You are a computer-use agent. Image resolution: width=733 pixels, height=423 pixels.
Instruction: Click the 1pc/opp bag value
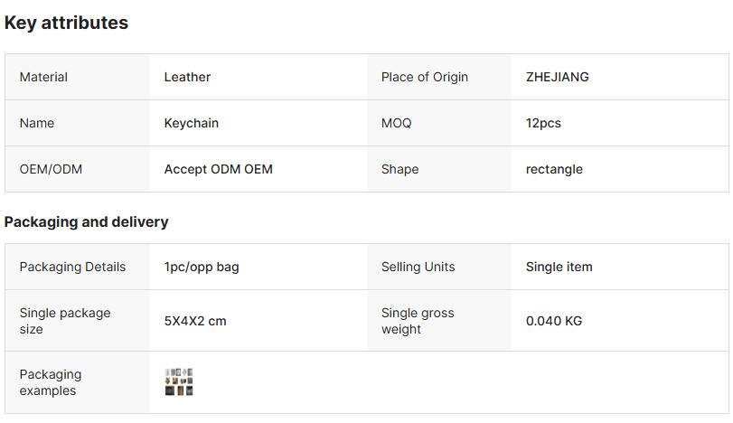pyautogui.click(x=202, y=267)
